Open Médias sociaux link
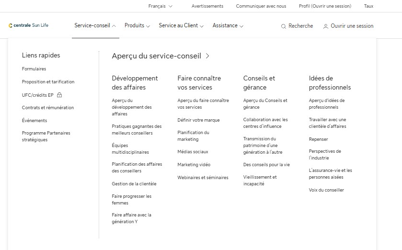Viewport: 402px width, 250px height. (x=193, y=152)
